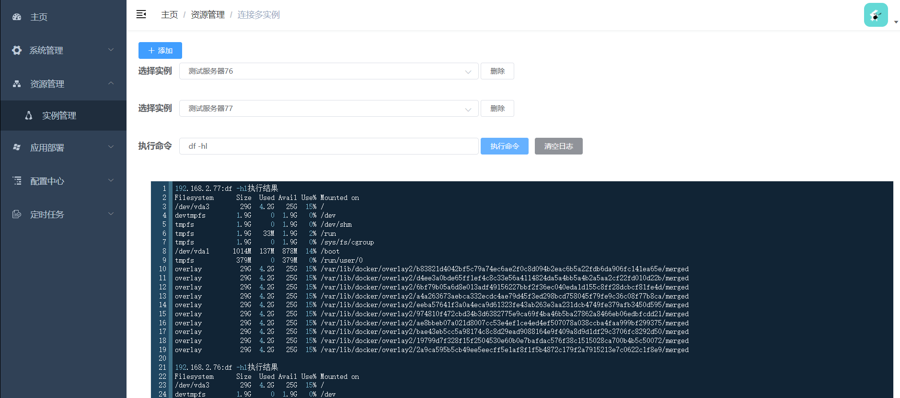This screenshot has height=398, width=900.
Task: Click the system management gear icon
Action: pyautogui.click(x=17, y=50)
